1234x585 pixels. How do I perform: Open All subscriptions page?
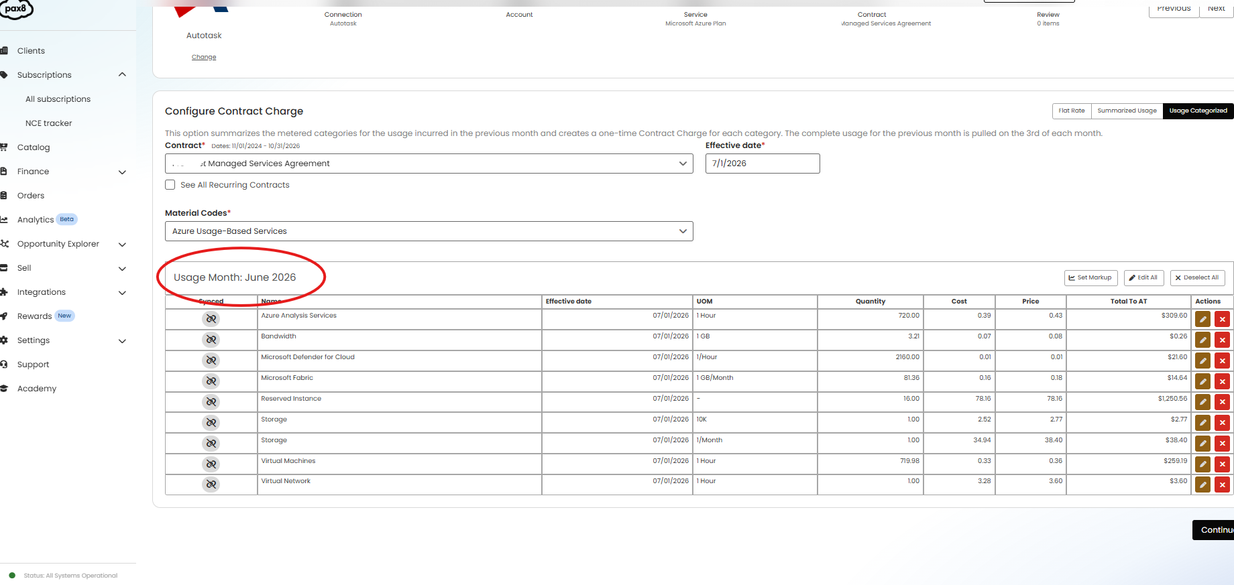[x=58, y=99]
